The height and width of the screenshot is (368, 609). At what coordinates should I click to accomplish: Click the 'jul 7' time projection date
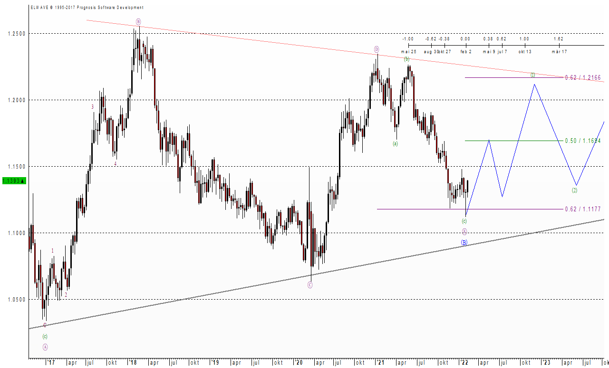click(x=502, y=51)
